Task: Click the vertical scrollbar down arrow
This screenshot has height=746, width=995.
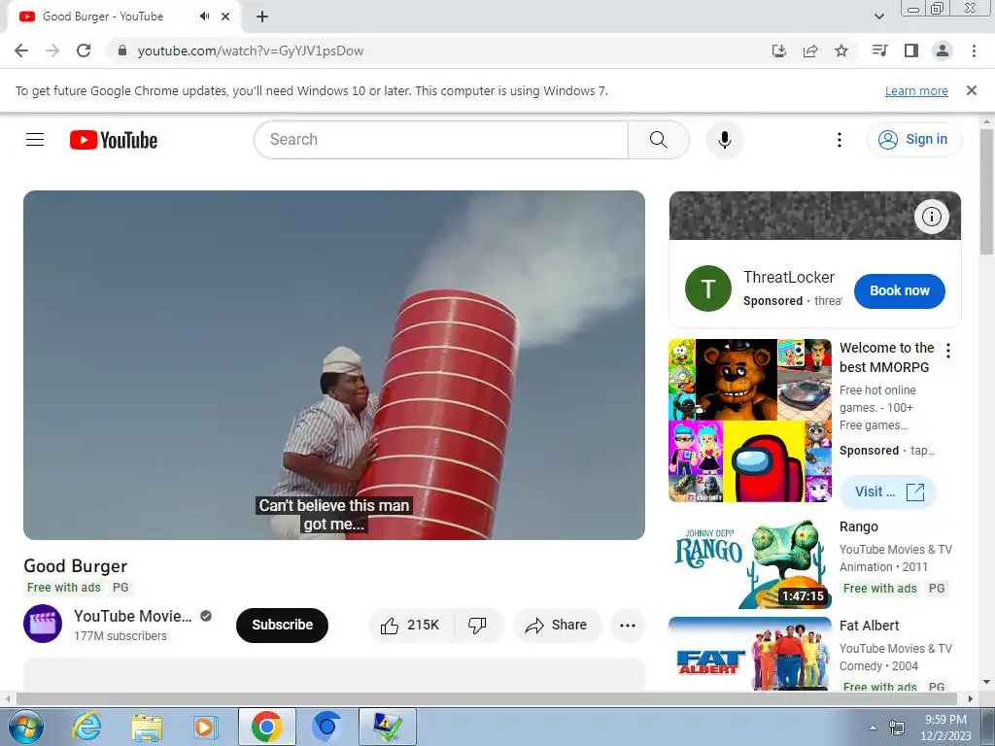Action: point(987,682)
